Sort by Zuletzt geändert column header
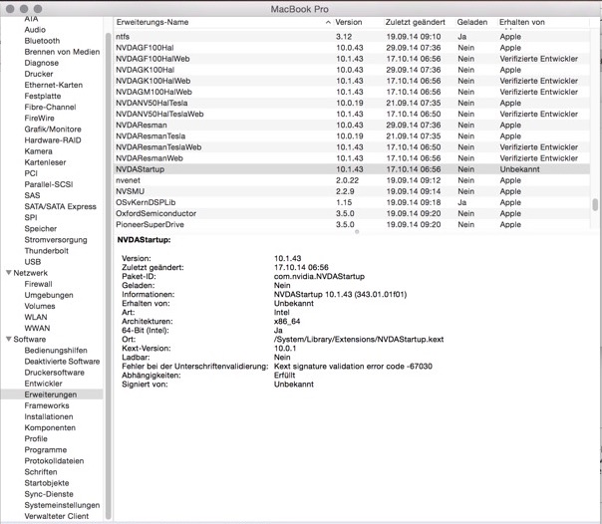Screen dimensions: 602x524 [416, 22]
